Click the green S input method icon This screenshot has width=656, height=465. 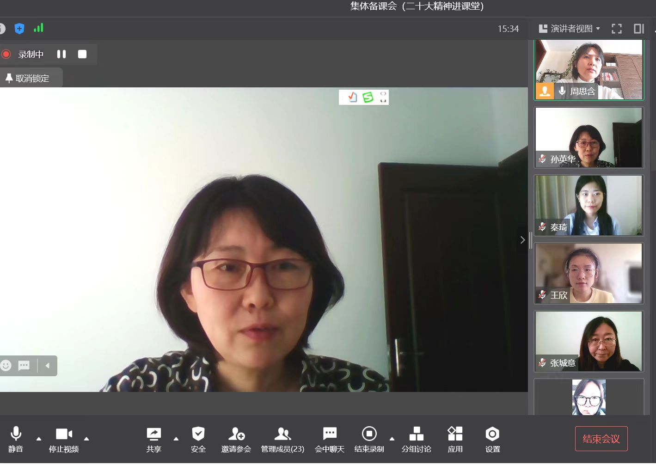368,97
